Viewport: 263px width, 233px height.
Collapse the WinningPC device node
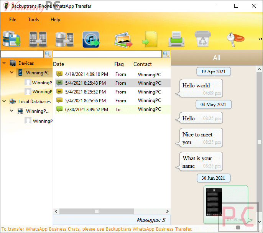tap(12, 72)
